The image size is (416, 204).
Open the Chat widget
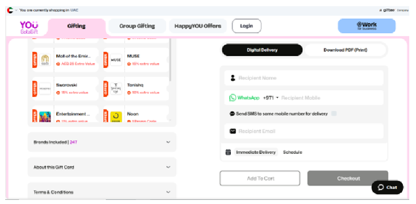point(387,187)
